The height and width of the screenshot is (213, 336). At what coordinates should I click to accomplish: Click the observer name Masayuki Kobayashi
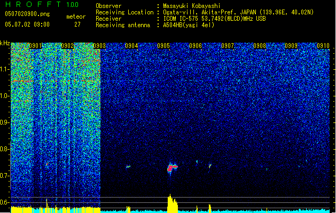(x=192, y=6)
